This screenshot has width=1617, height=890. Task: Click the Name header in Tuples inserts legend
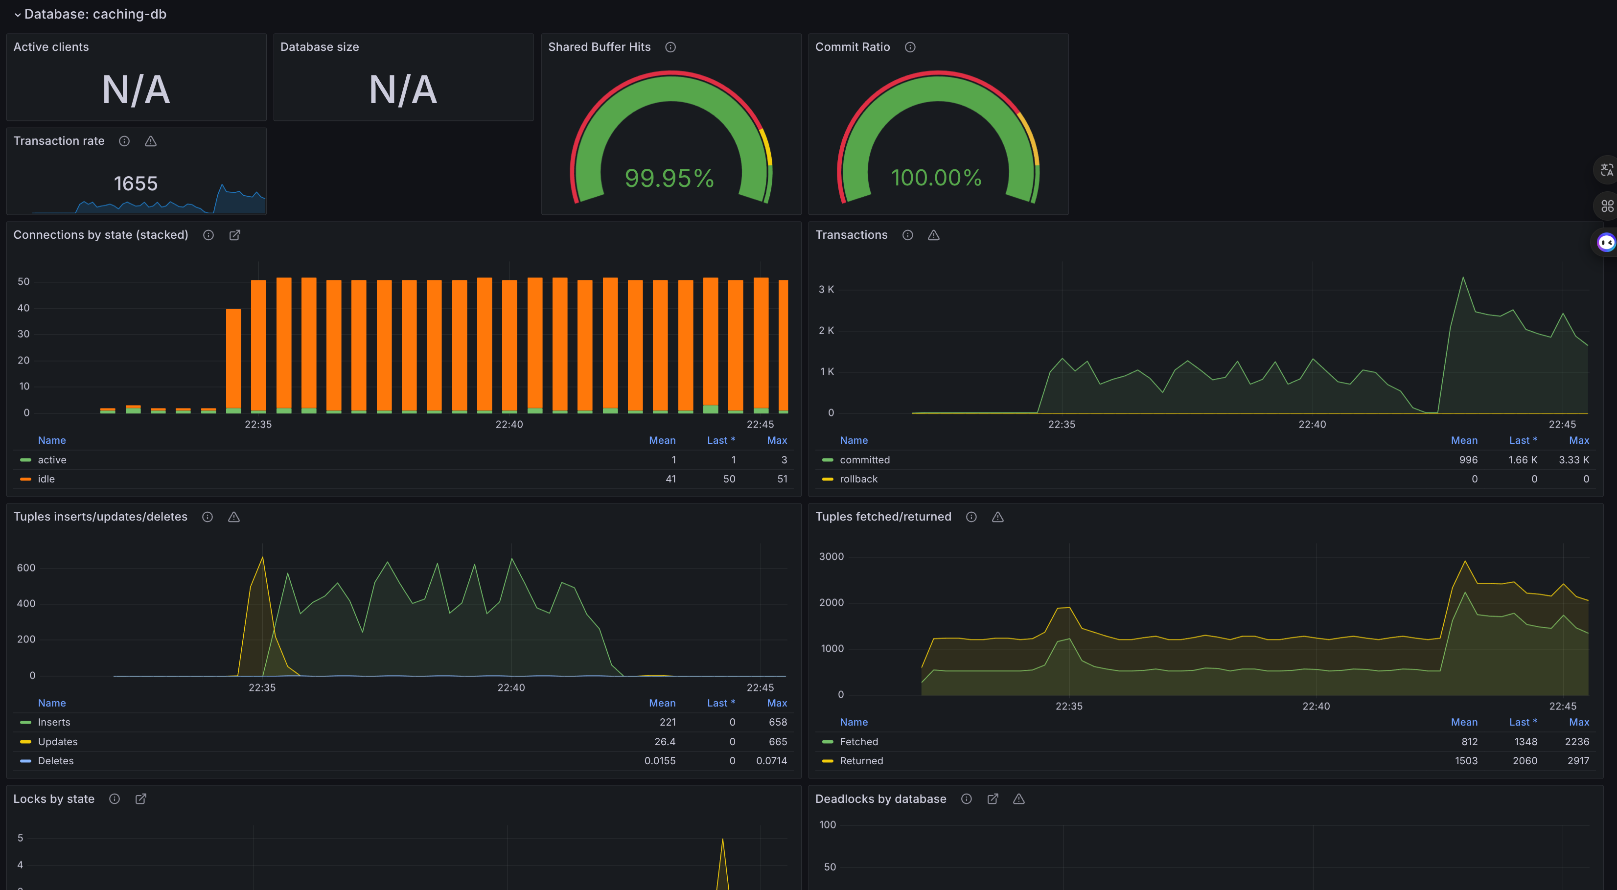[x=51, y=703]
